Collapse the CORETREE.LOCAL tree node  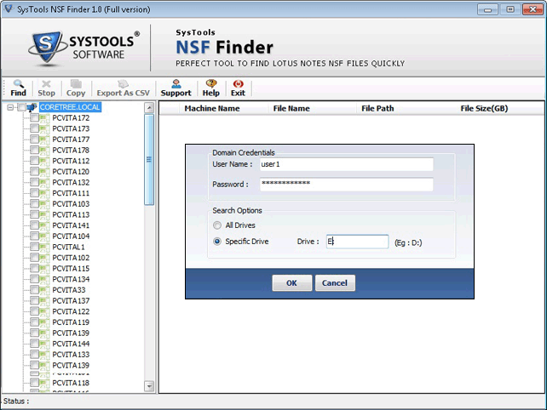pos(10,107)
